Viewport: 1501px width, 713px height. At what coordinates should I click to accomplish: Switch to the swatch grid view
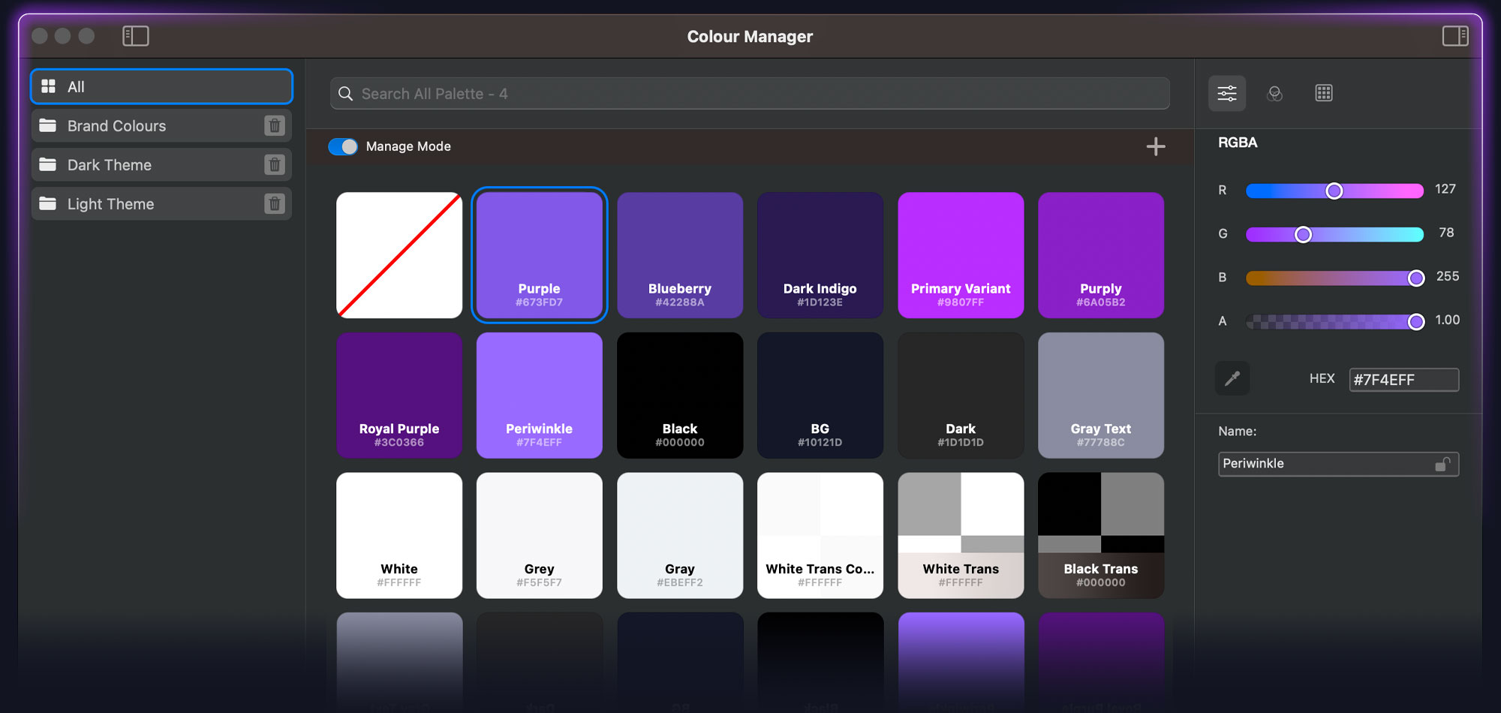(1324, 92)
